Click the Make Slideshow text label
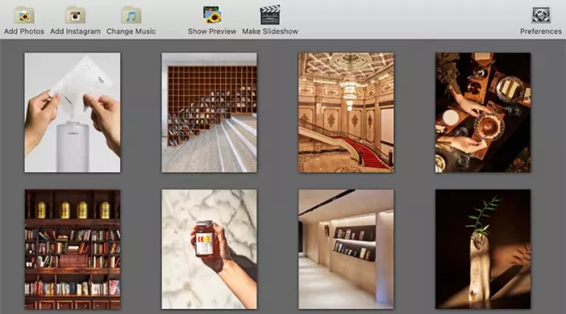Screen dimensions: 566x314 pos(270,31)
